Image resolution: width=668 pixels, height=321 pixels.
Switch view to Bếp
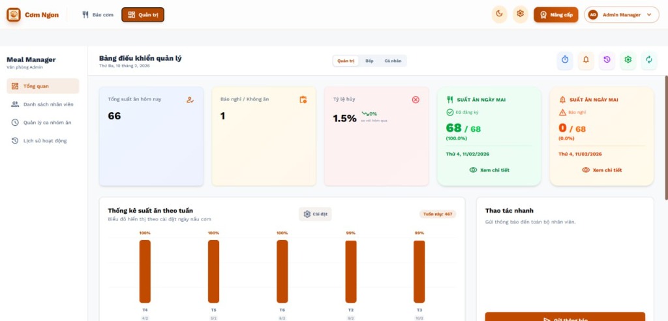[369, 61]
